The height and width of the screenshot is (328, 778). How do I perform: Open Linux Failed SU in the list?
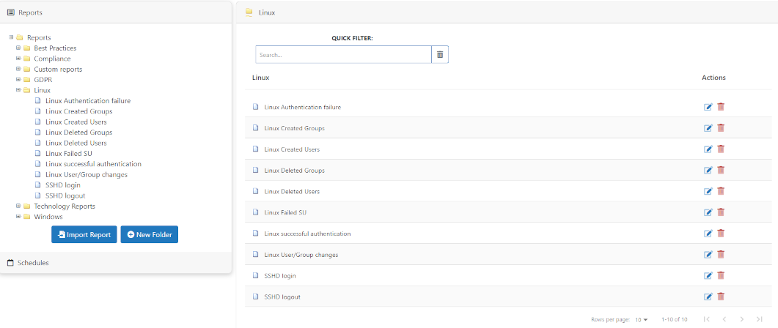click(x=285, y=212)
